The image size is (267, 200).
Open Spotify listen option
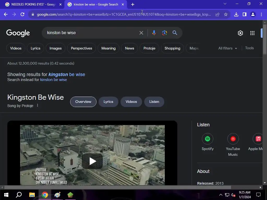click(207, 142)
